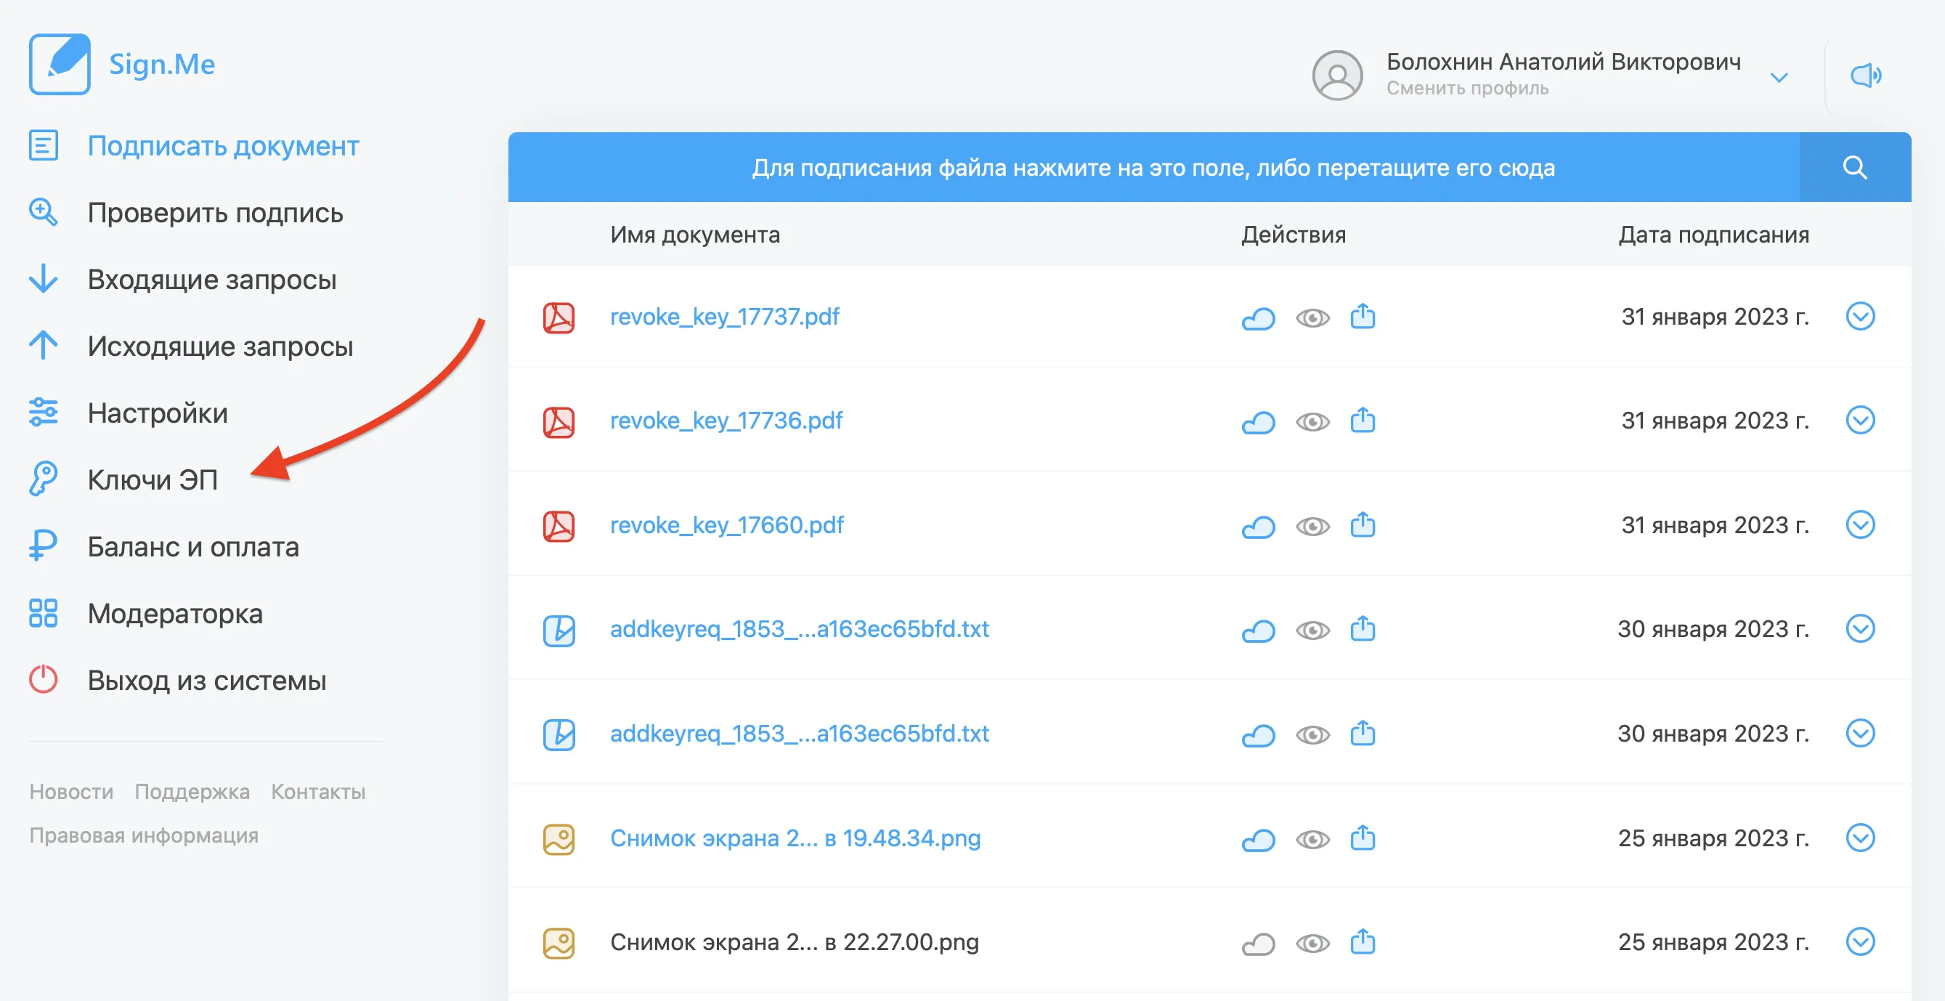
Task: Expand first addkeyreq txt row details
Action: tap(1860, 628)
